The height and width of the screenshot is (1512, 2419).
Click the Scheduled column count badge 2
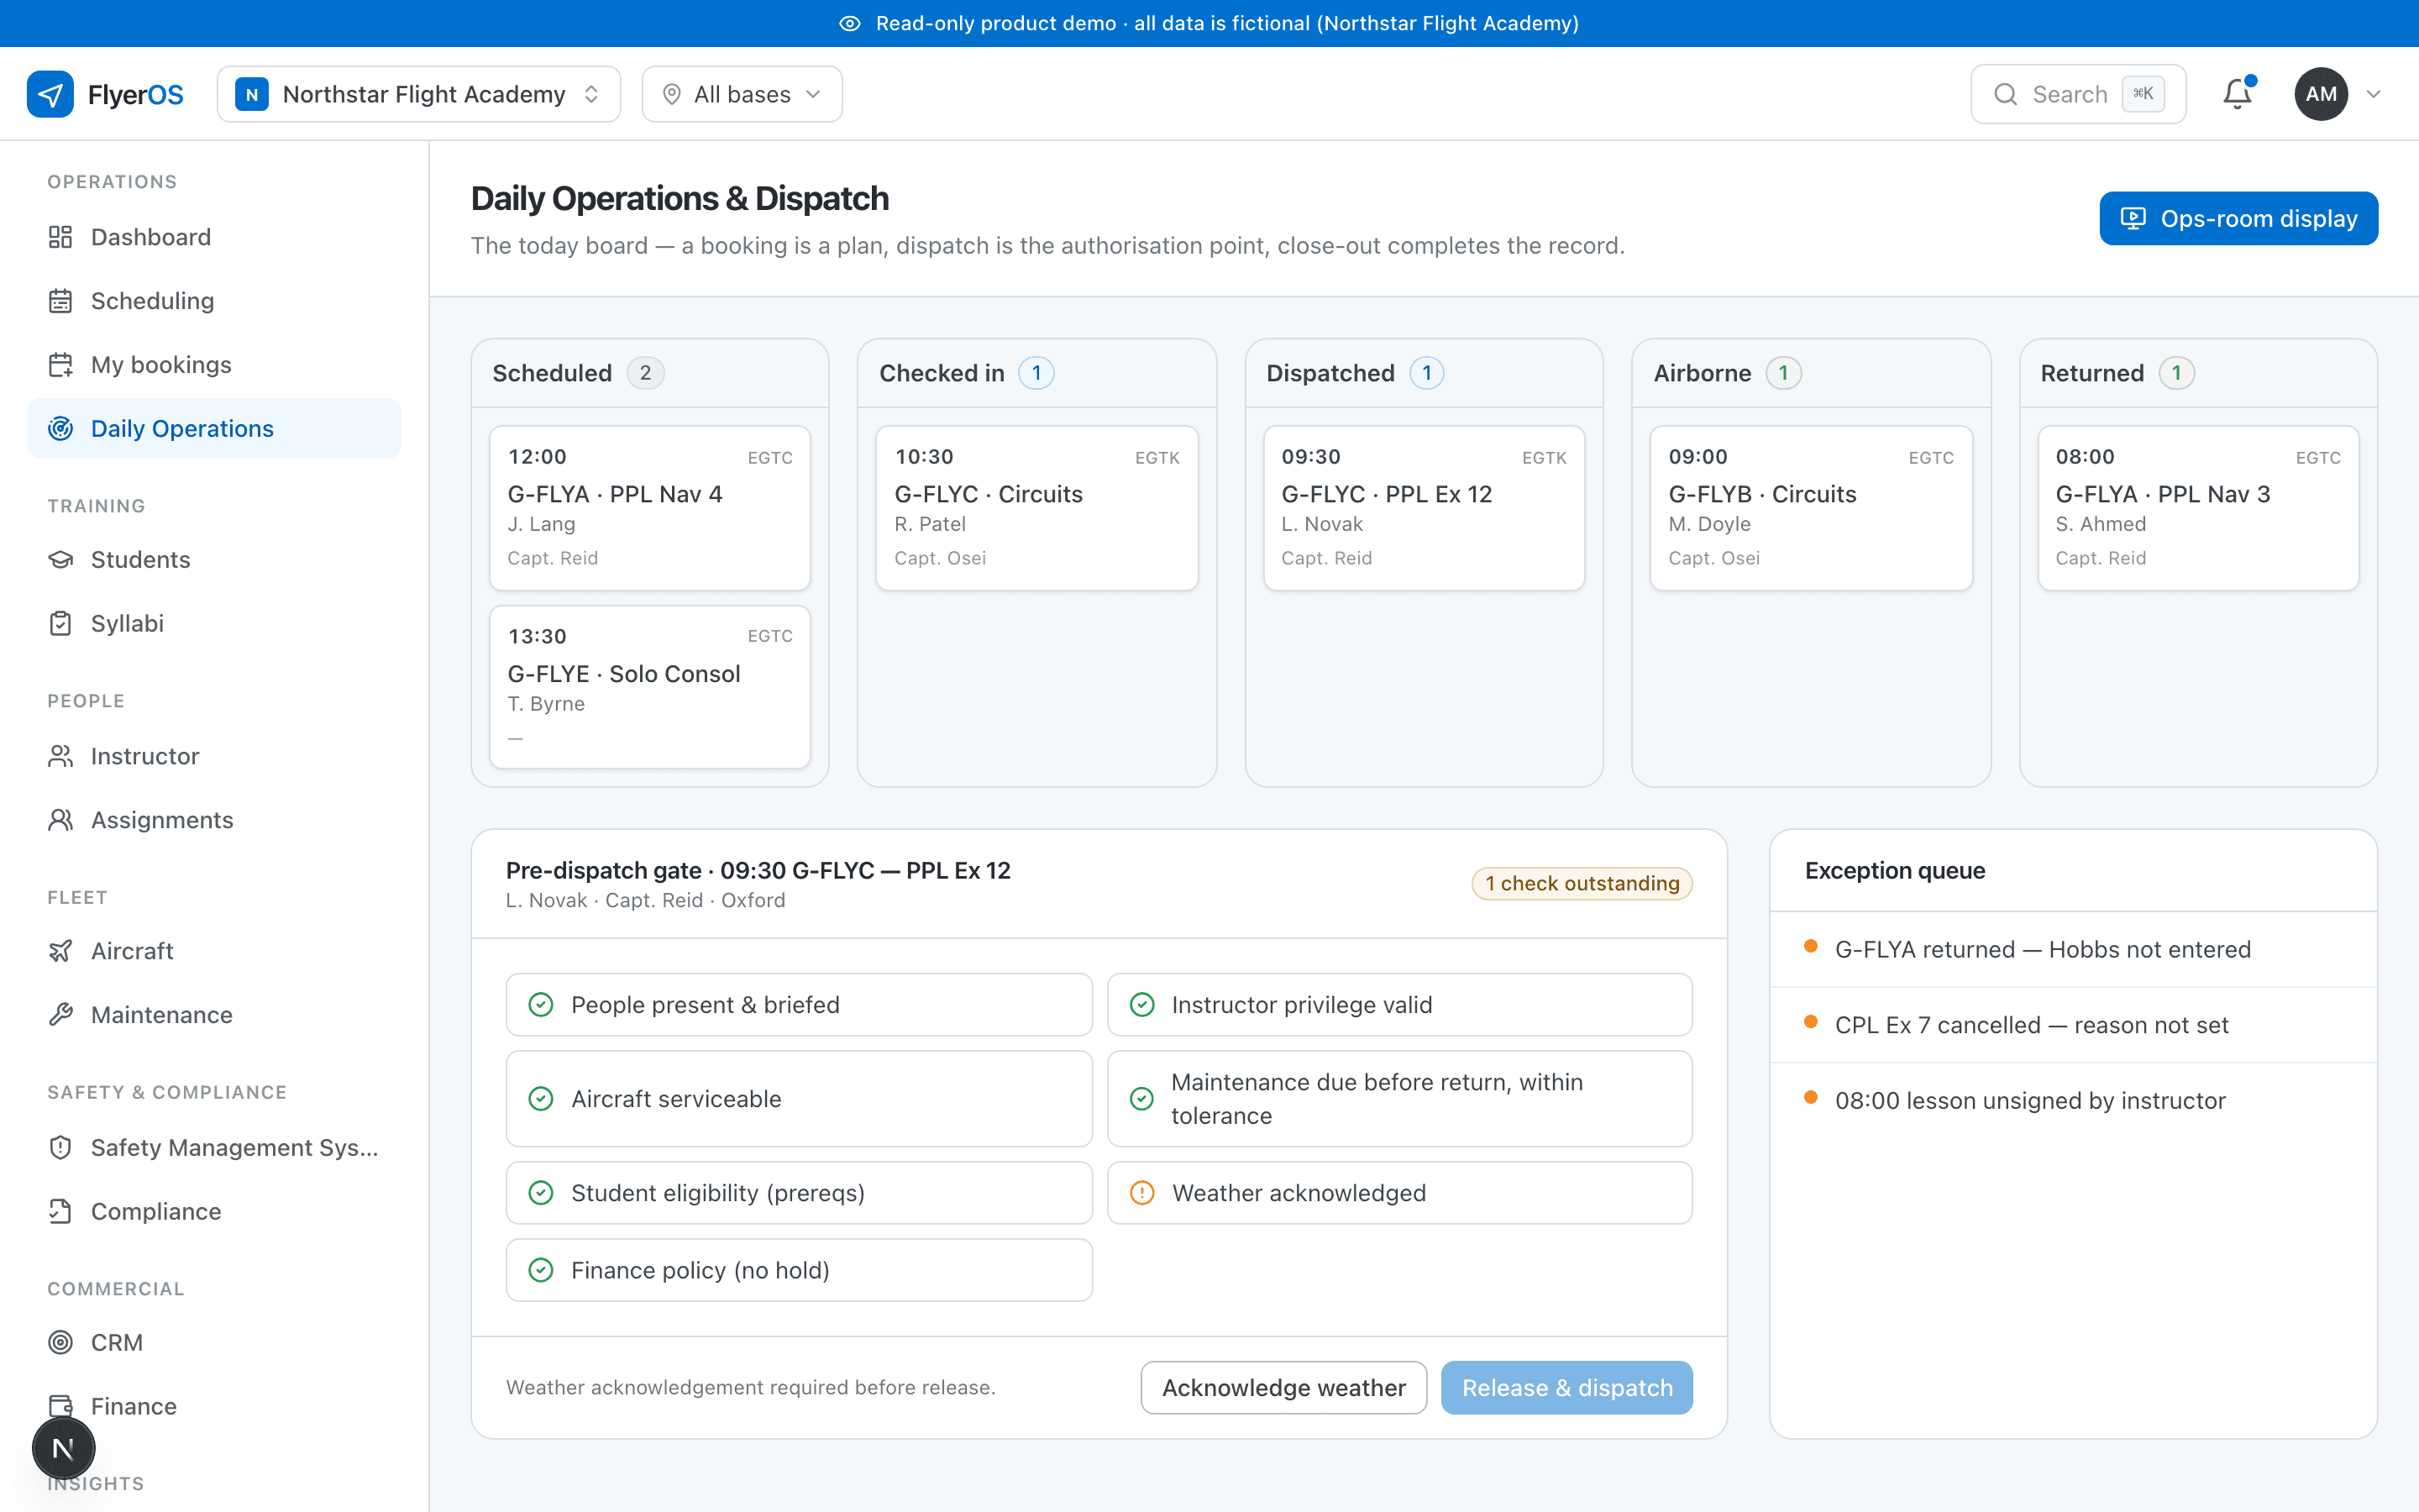tap(646, 373)
